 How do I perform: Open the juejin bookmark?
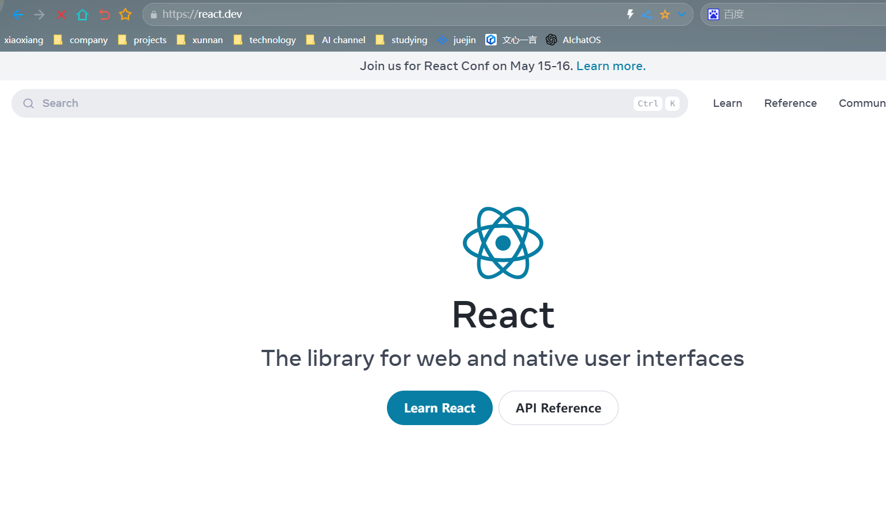(x=457, y=40)
